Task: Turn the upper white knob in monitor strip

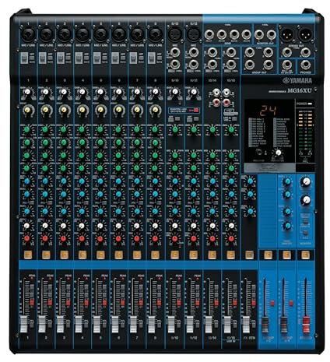Action: click(x=306, y=181)
